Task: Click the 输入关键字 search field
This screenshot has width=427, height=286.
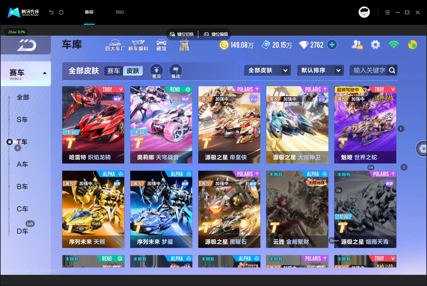Action: (x=373, y=70)
